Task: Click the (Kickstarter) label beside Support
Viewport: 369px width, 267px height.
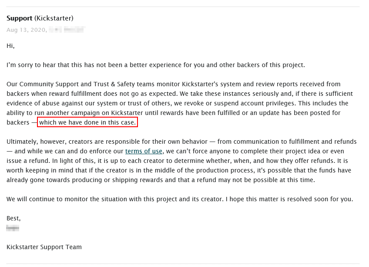Action: click(54, 18)
